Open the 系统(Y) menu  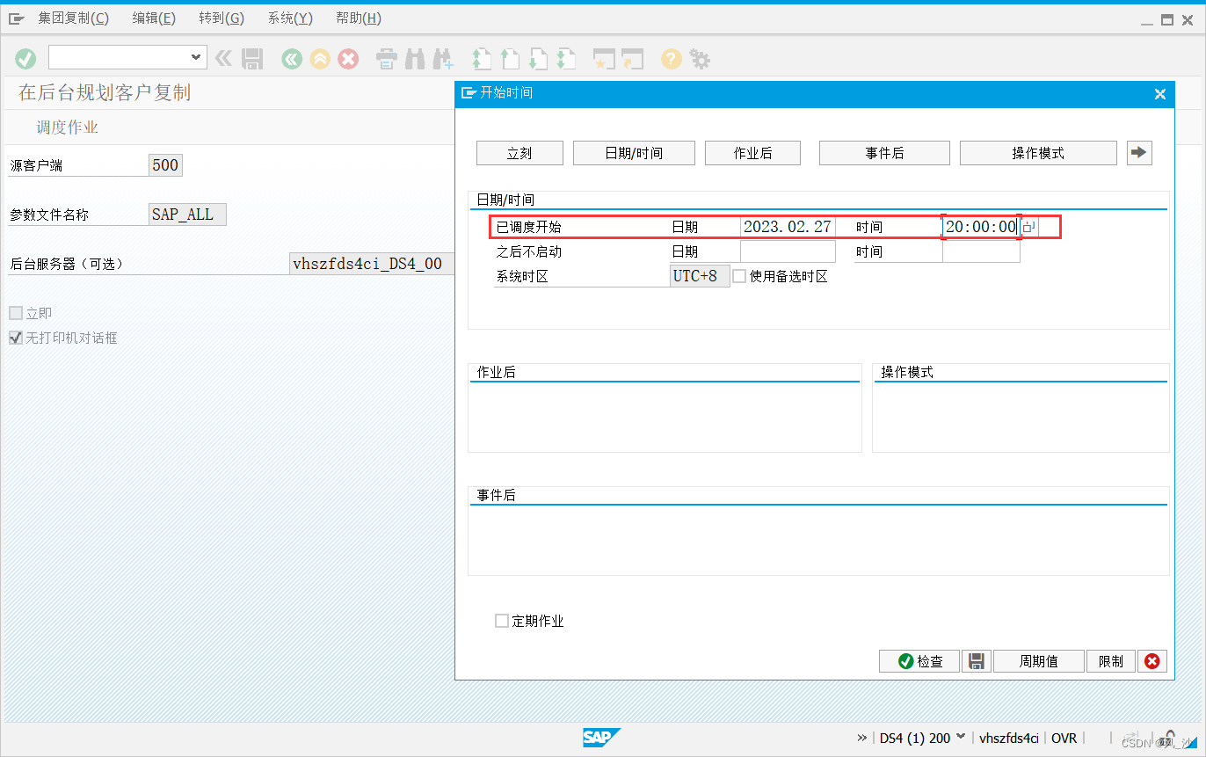pos(290,18)
